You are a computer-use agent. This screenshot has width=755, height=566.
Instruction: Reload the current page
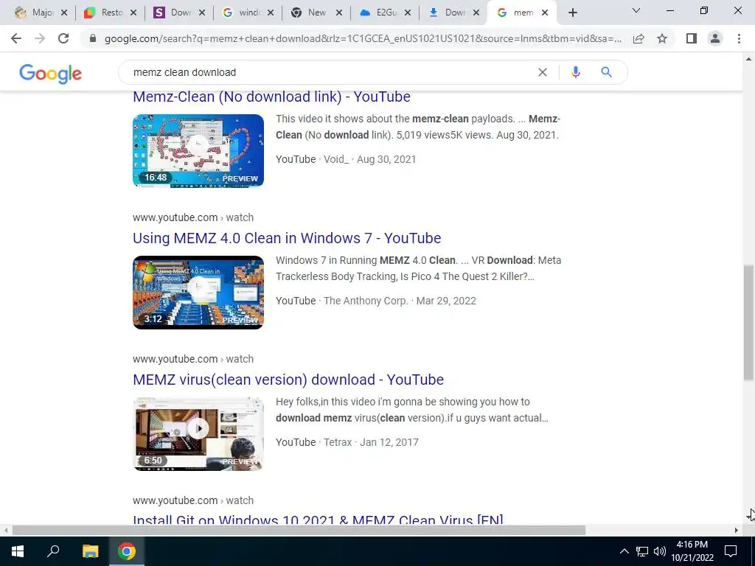(x=63, y=38)
